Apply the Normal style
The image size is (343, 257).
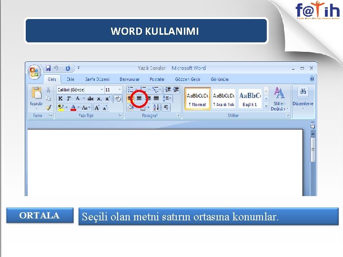click(198, 99)
